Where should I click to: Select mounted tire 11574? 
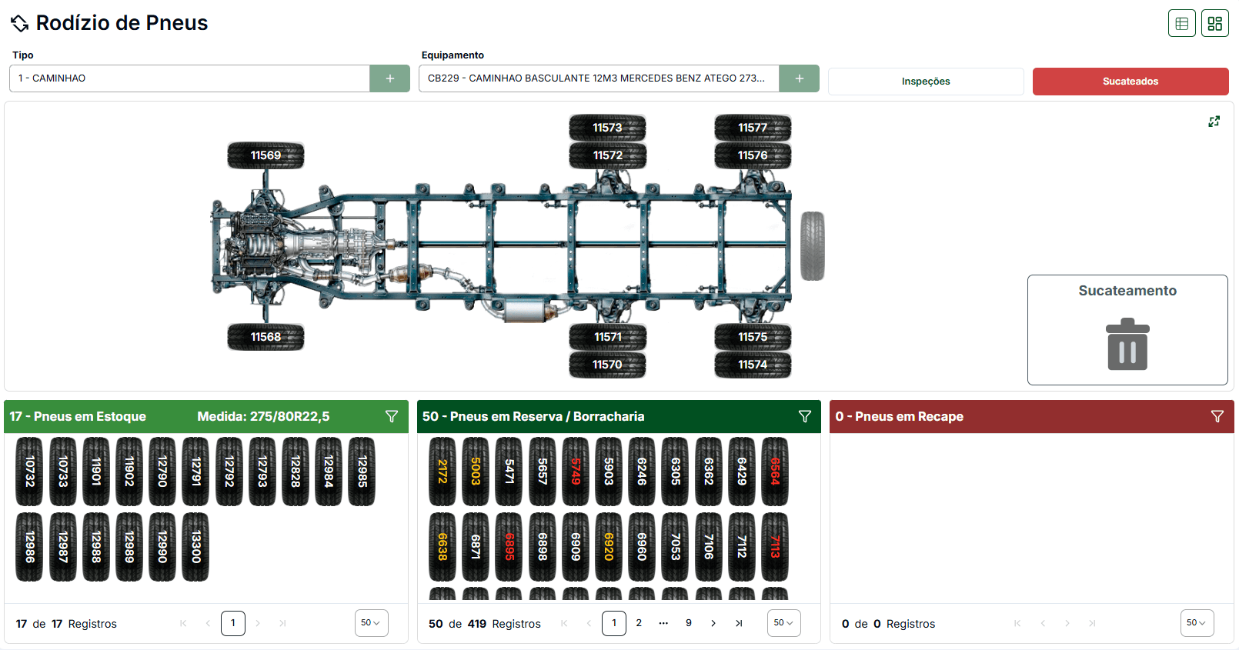753,365
